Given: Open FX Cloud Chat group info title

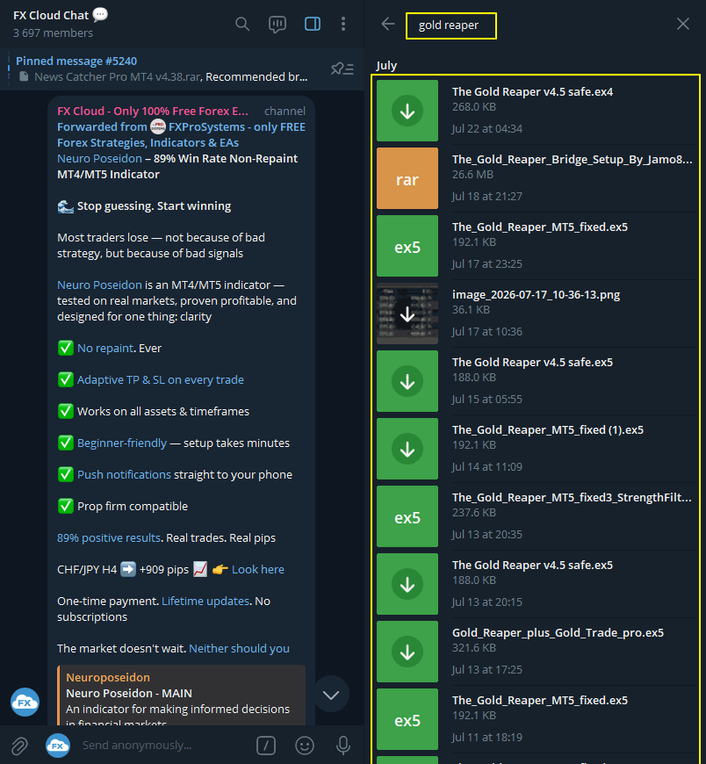Looking at the screenshot, I should (x=51, y=16).
